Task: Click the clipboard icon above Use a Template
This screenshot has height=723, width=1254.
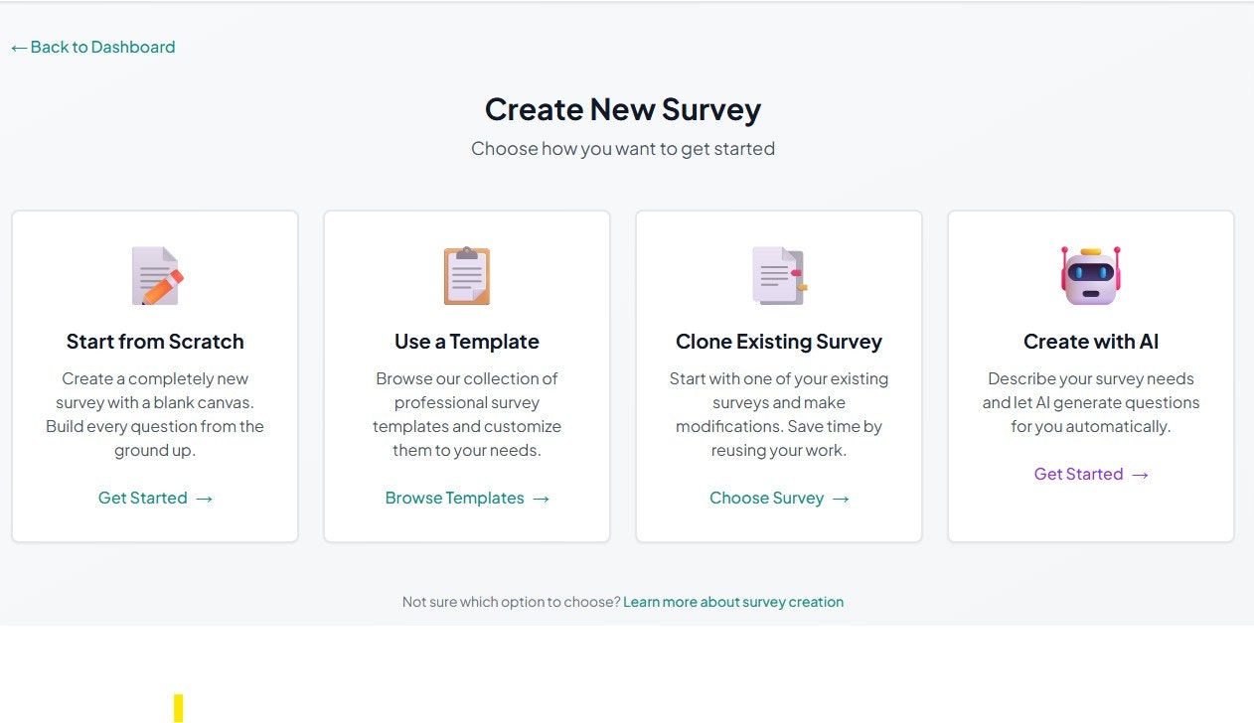Action: [466, 275]
